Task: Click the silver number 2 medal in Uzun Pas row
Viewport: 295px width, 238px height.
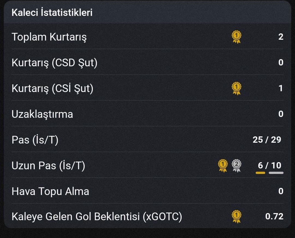Action: [237, 166]
